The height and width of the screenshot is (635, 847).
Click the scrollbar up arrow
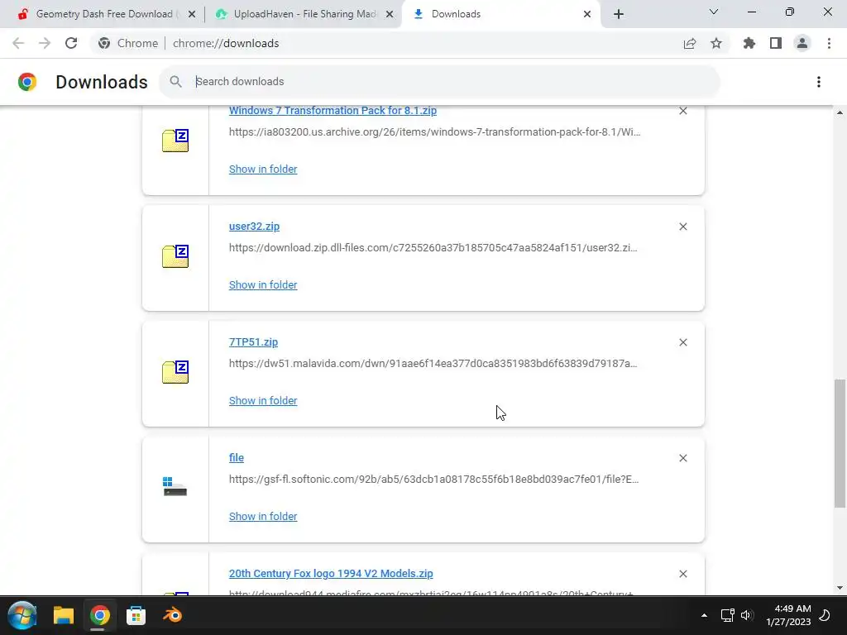(x=840, y=112)
